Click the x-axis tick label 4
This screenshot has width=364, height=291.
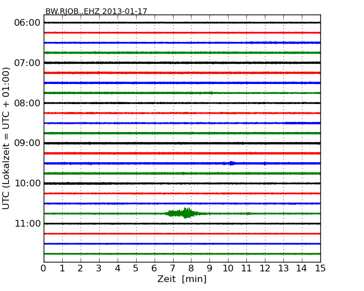point(118,269)
